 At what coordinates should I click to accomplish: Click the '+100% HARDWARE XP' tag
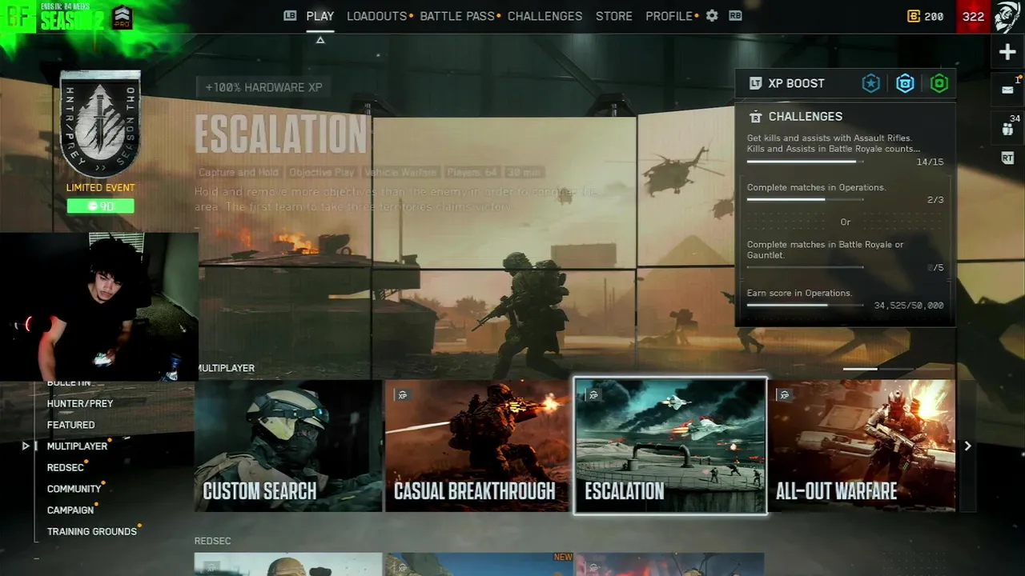263,88
